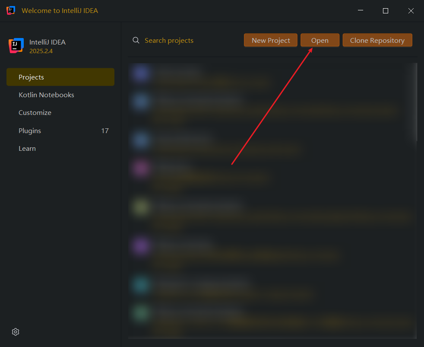Open the project with the olive icon
Viewport: 424px width, 347px height.
click(141, 207)
